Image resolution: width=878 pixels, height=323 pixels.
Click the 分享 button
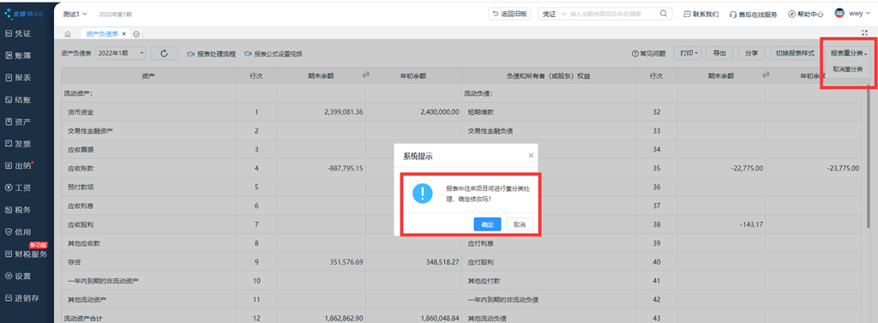tap(751, 54)
